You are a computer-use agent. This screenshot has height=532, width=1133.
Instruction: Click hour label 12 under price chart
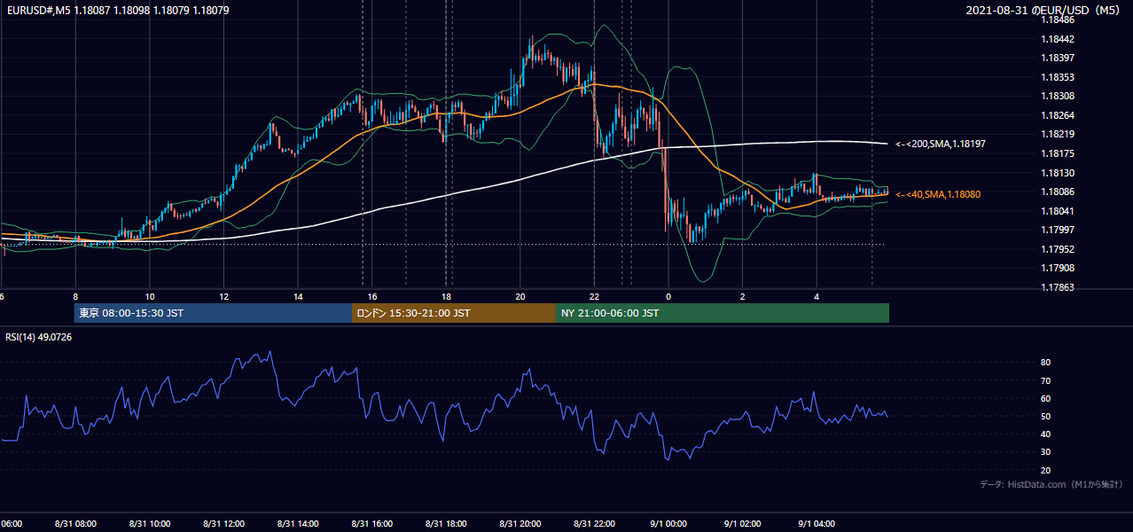click(224, 297)
